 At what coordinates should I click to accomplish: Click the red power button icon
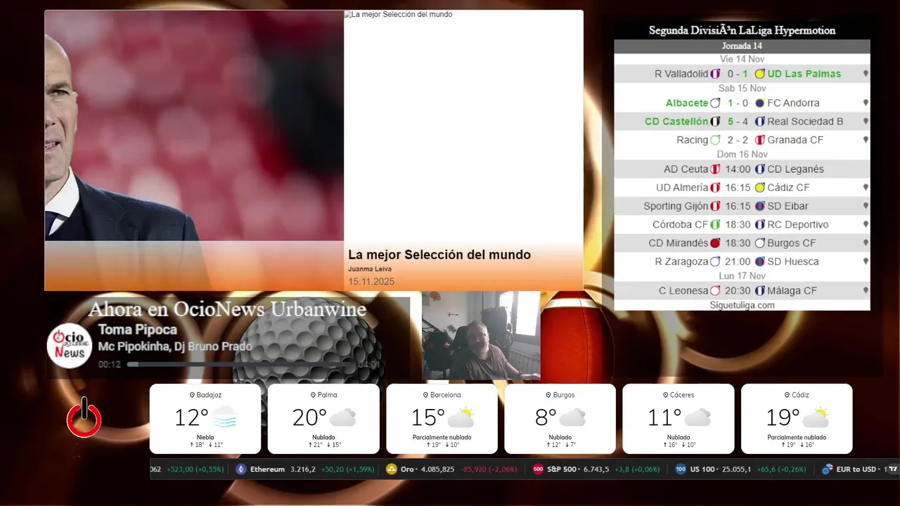pos(84,417)
